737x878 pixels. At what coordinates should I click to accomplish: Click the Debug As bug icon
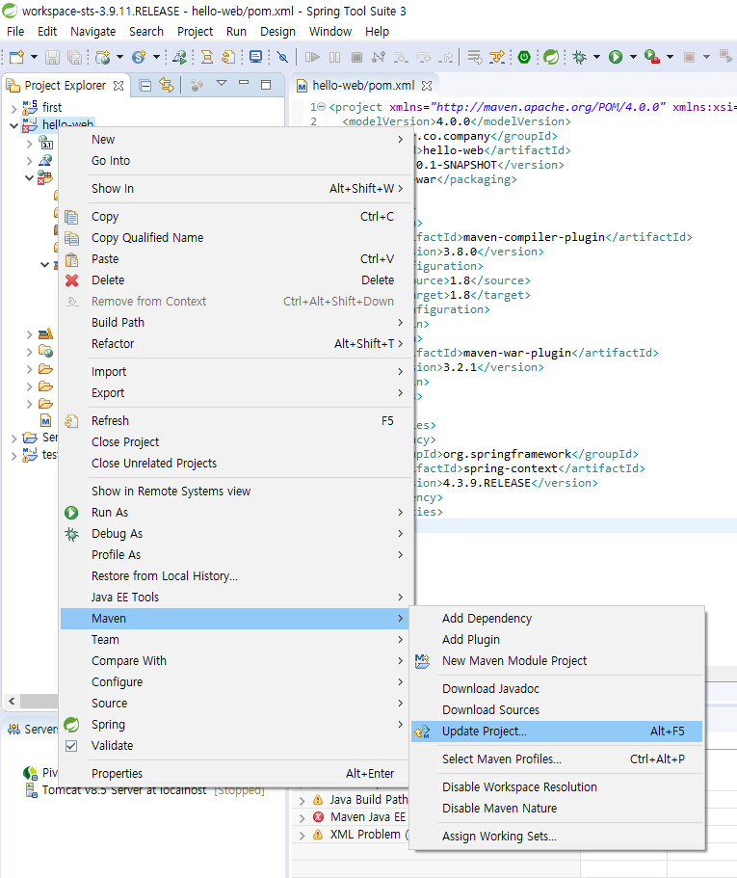[x=71, y=534]
